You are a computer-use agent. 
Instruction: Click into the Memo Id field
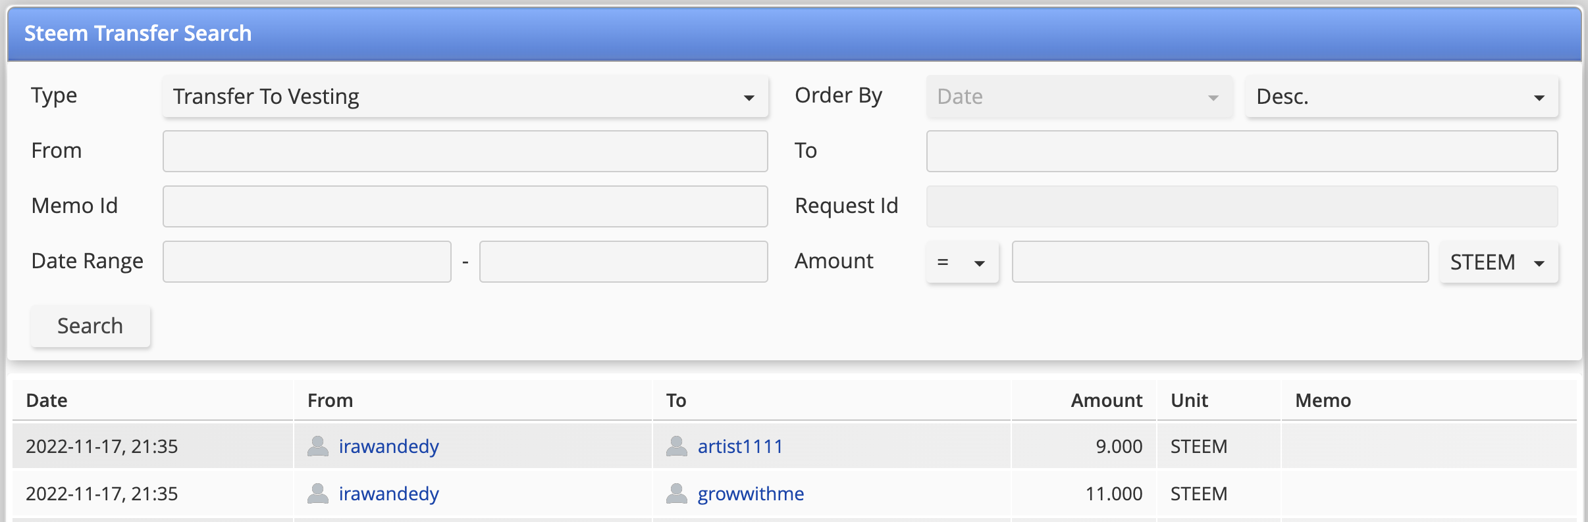coord(465,206)
